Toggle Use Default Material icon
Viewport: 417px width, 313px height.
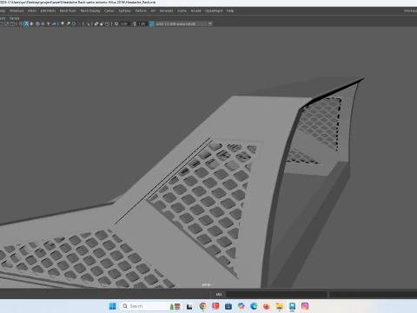pyautogui.click(x=32, y=23)
